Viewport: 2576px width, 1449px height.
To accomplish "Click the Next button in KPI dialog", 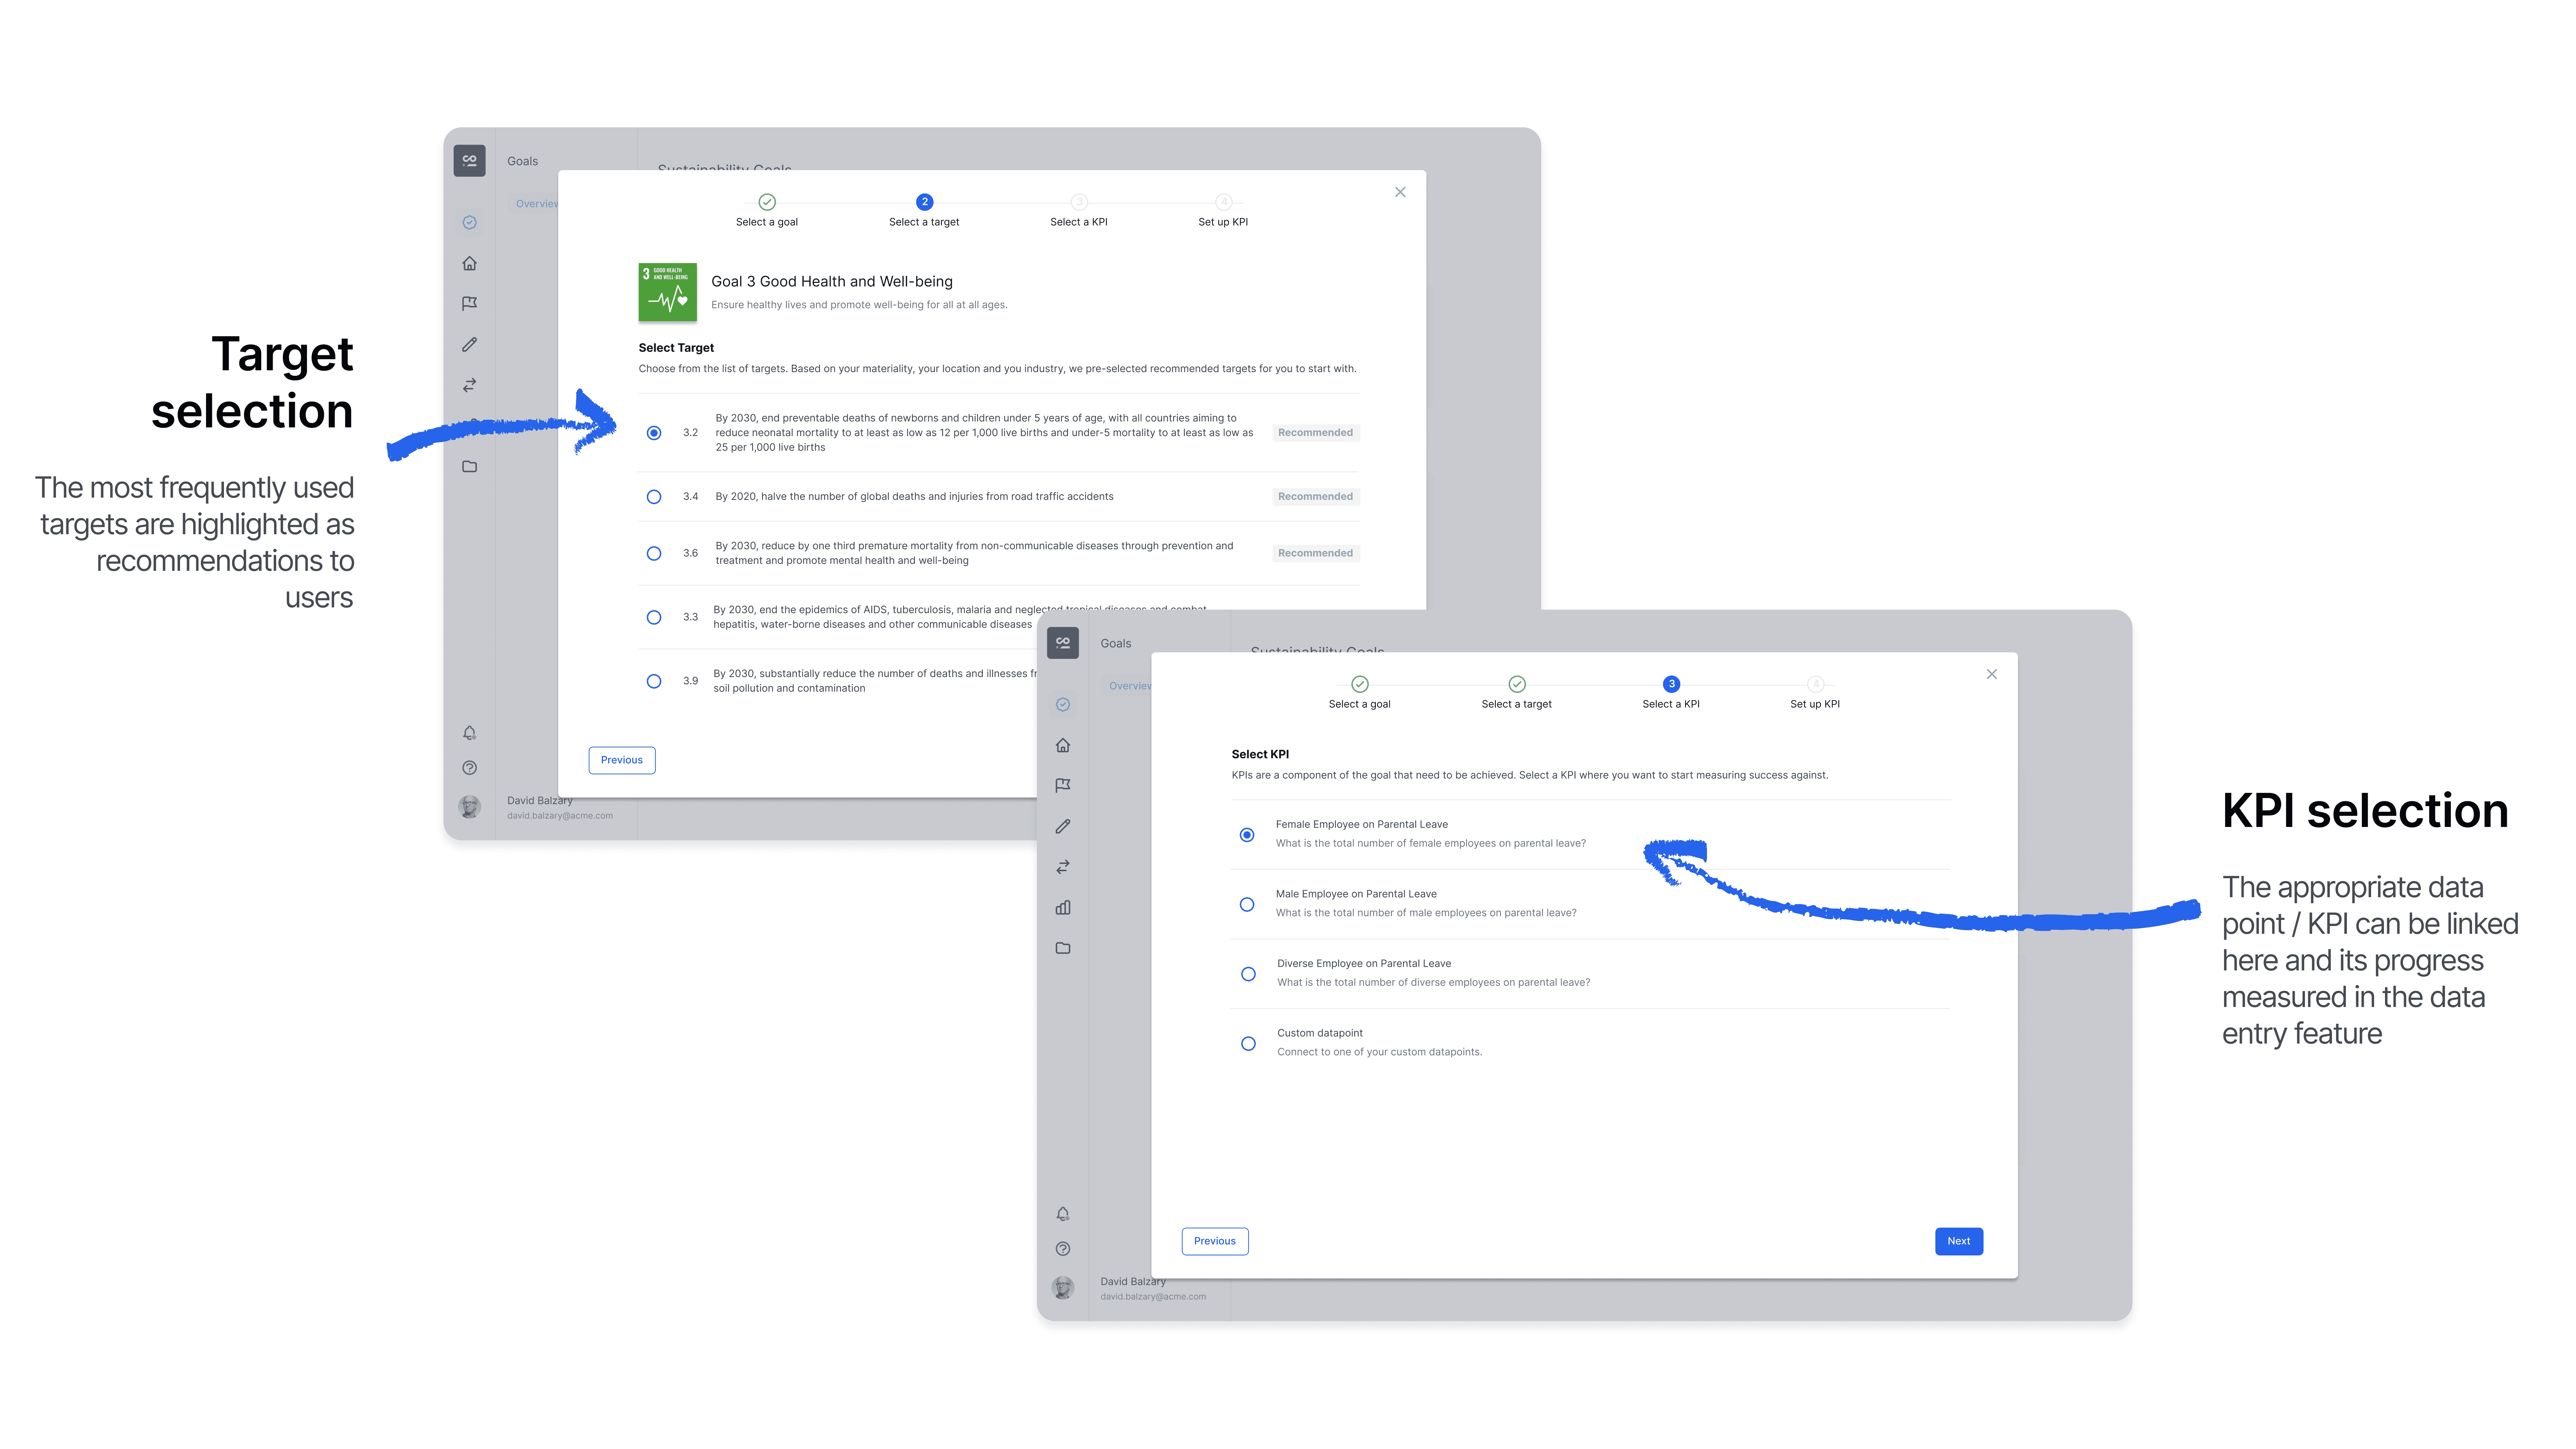I will click(x=1959, y=1241).
